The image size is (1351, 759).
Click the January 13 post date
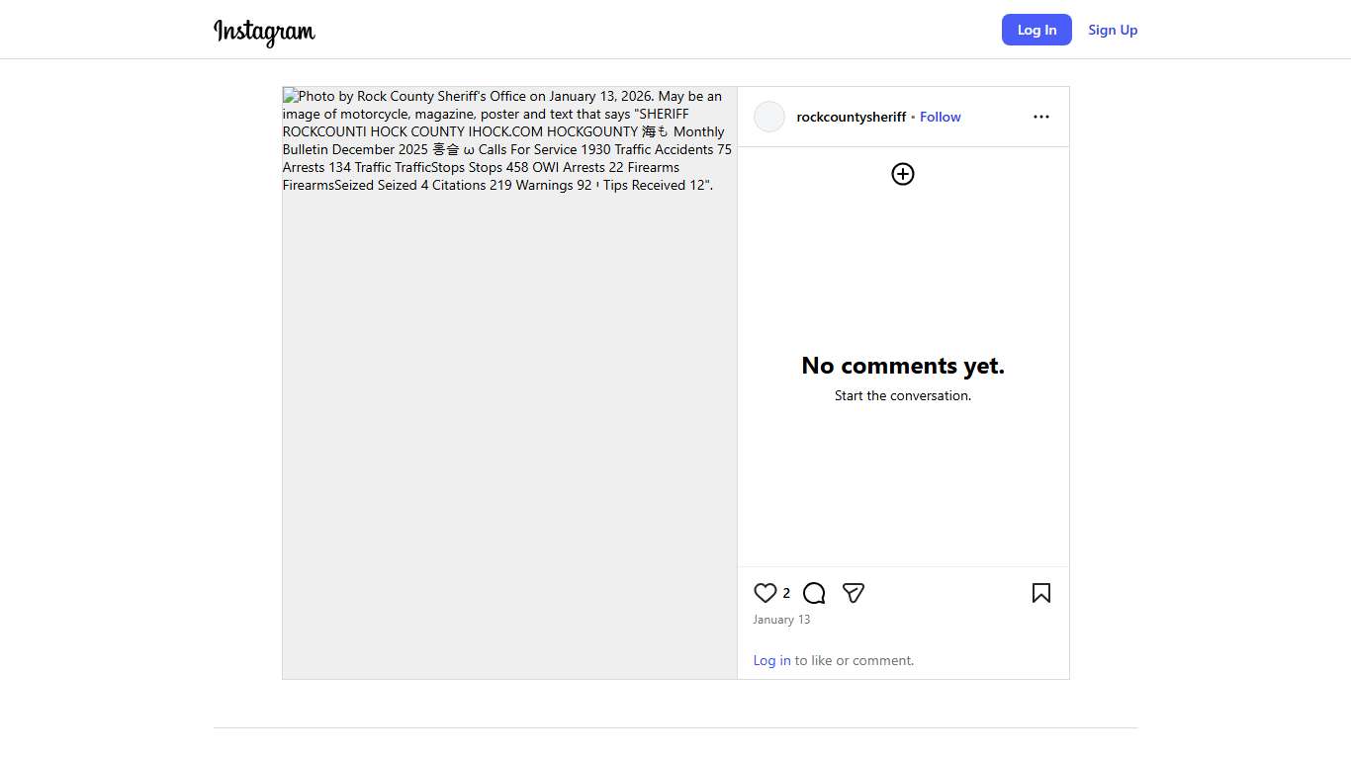click(x=781, y=620)
